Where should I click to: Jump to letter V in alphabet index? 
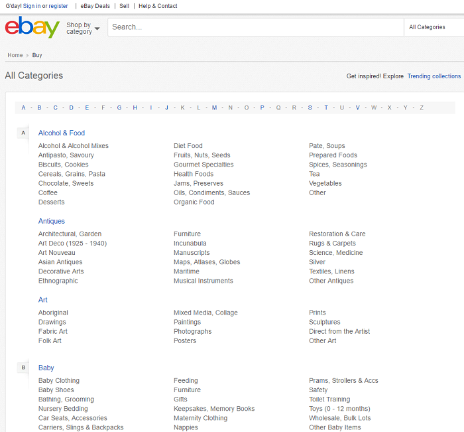tap(357, 108)
